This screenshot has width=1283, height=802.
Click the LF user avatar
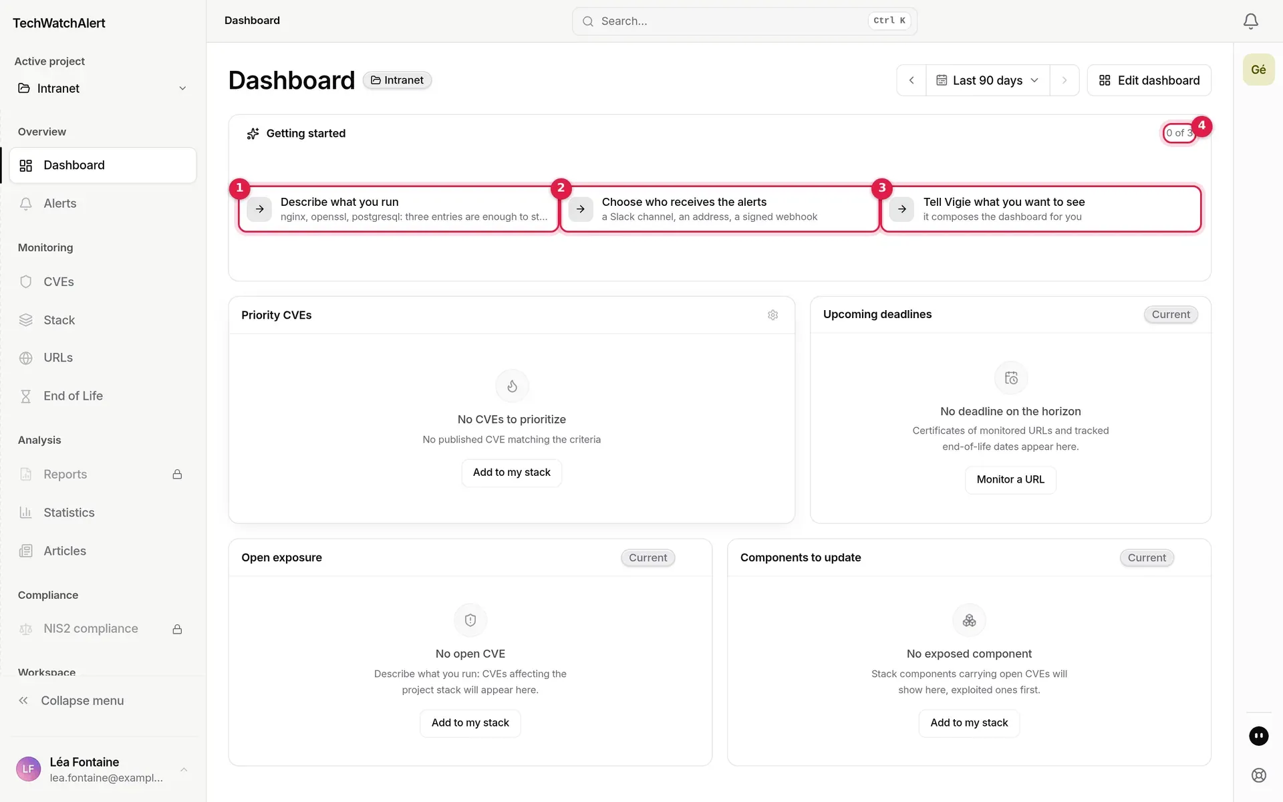(x=28, y=769)
